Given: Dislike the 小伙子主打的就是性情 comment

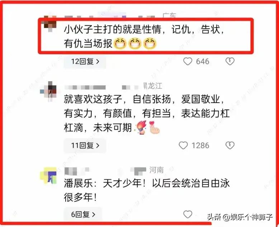Looking at the screenshot, I should point(230,62).
